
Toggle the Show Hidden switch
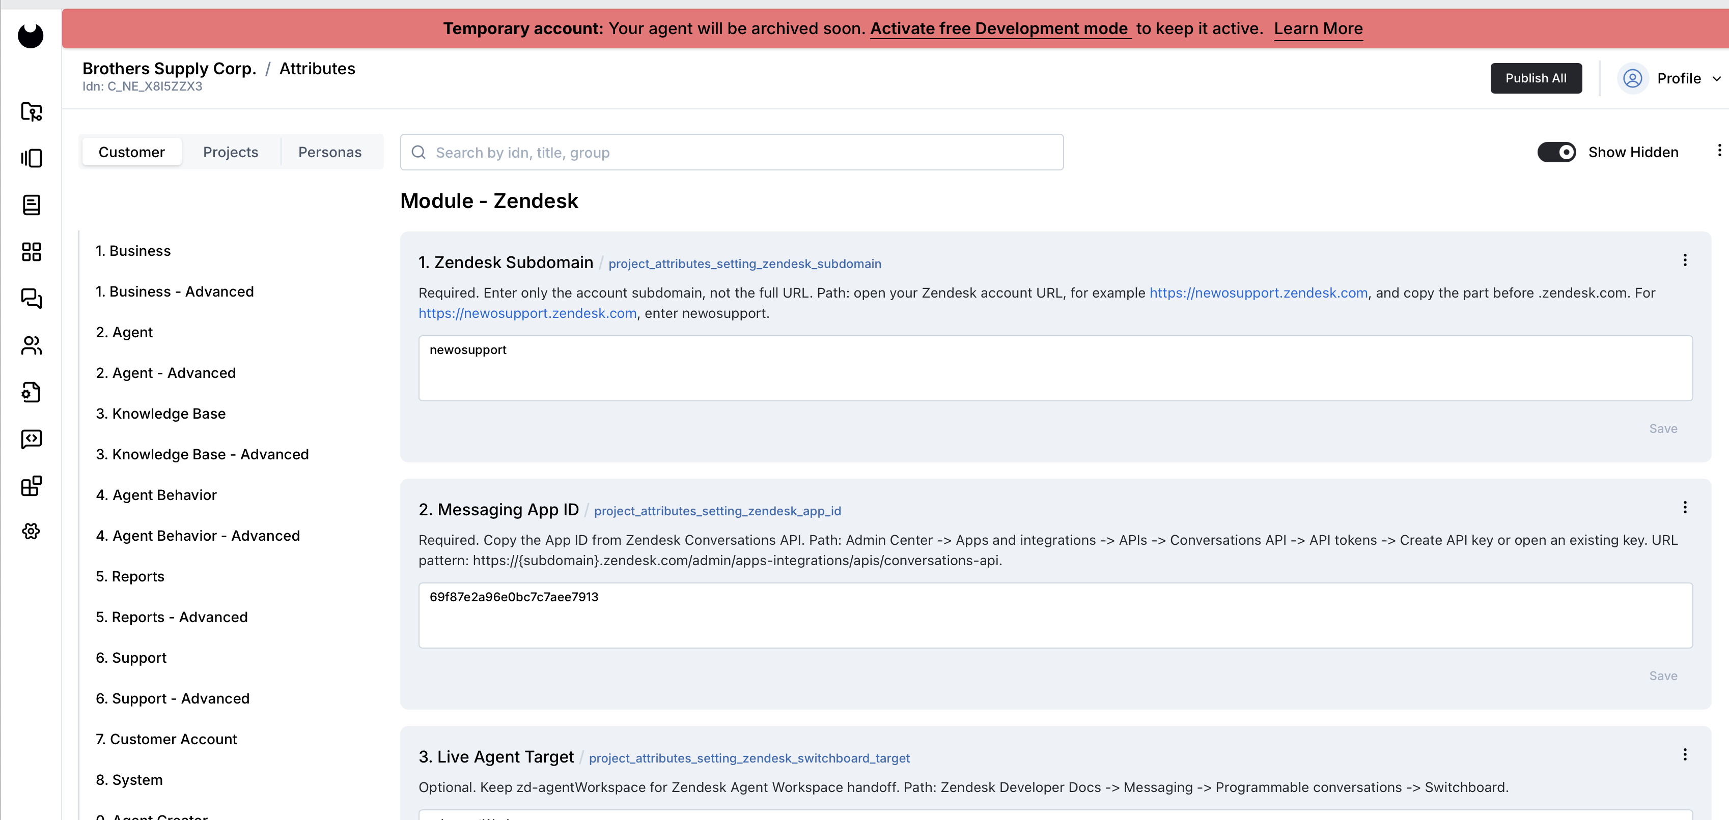pos(1556,152)
